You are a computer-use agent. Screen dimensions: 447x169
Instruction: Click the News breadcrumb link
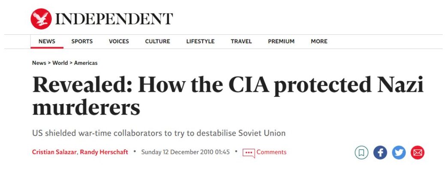point(39,63)
